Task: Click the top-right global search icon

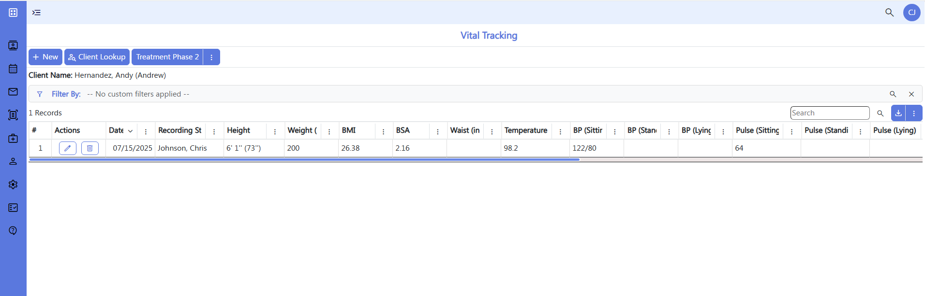Action: 889,13
